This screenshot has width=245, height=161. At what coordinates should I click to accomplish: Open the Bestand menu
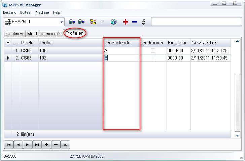pos(10,12)
